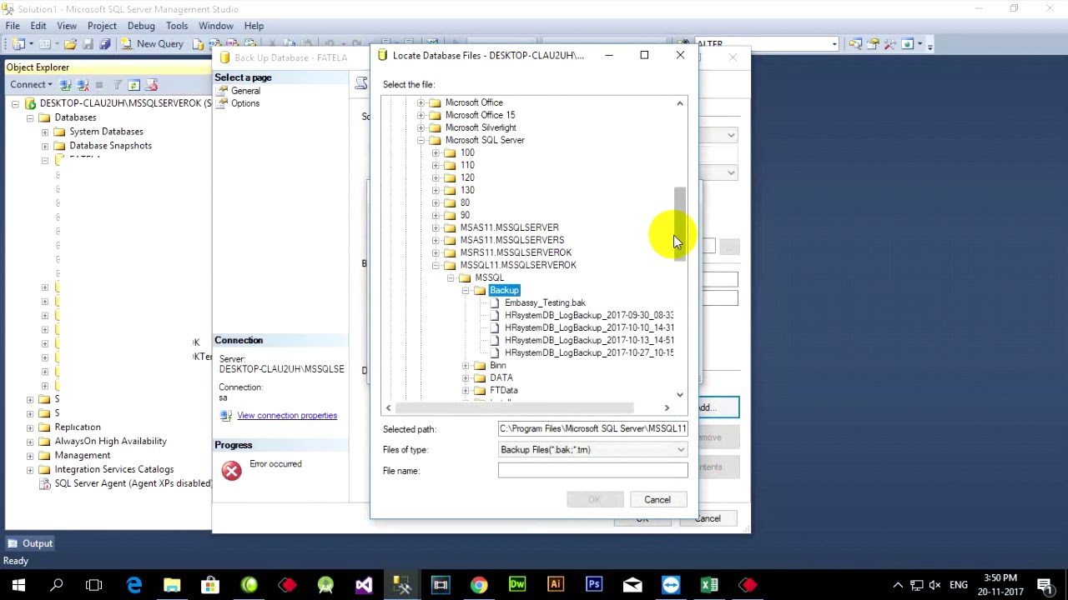Select the FTData folder
The height and width of the screenshot is (600, 1068).
pos(504,390)
